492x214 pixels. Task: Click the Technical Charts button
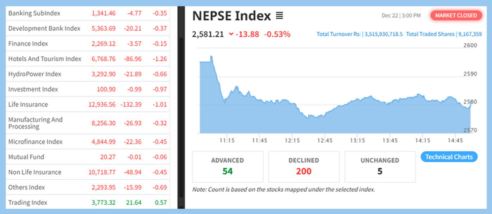449,157
